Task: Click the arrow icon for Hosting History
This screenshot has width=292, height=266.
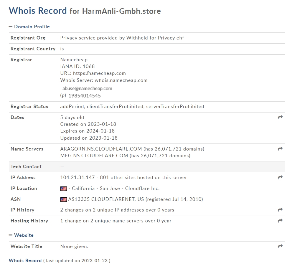Action: click(x=280, y=220)
